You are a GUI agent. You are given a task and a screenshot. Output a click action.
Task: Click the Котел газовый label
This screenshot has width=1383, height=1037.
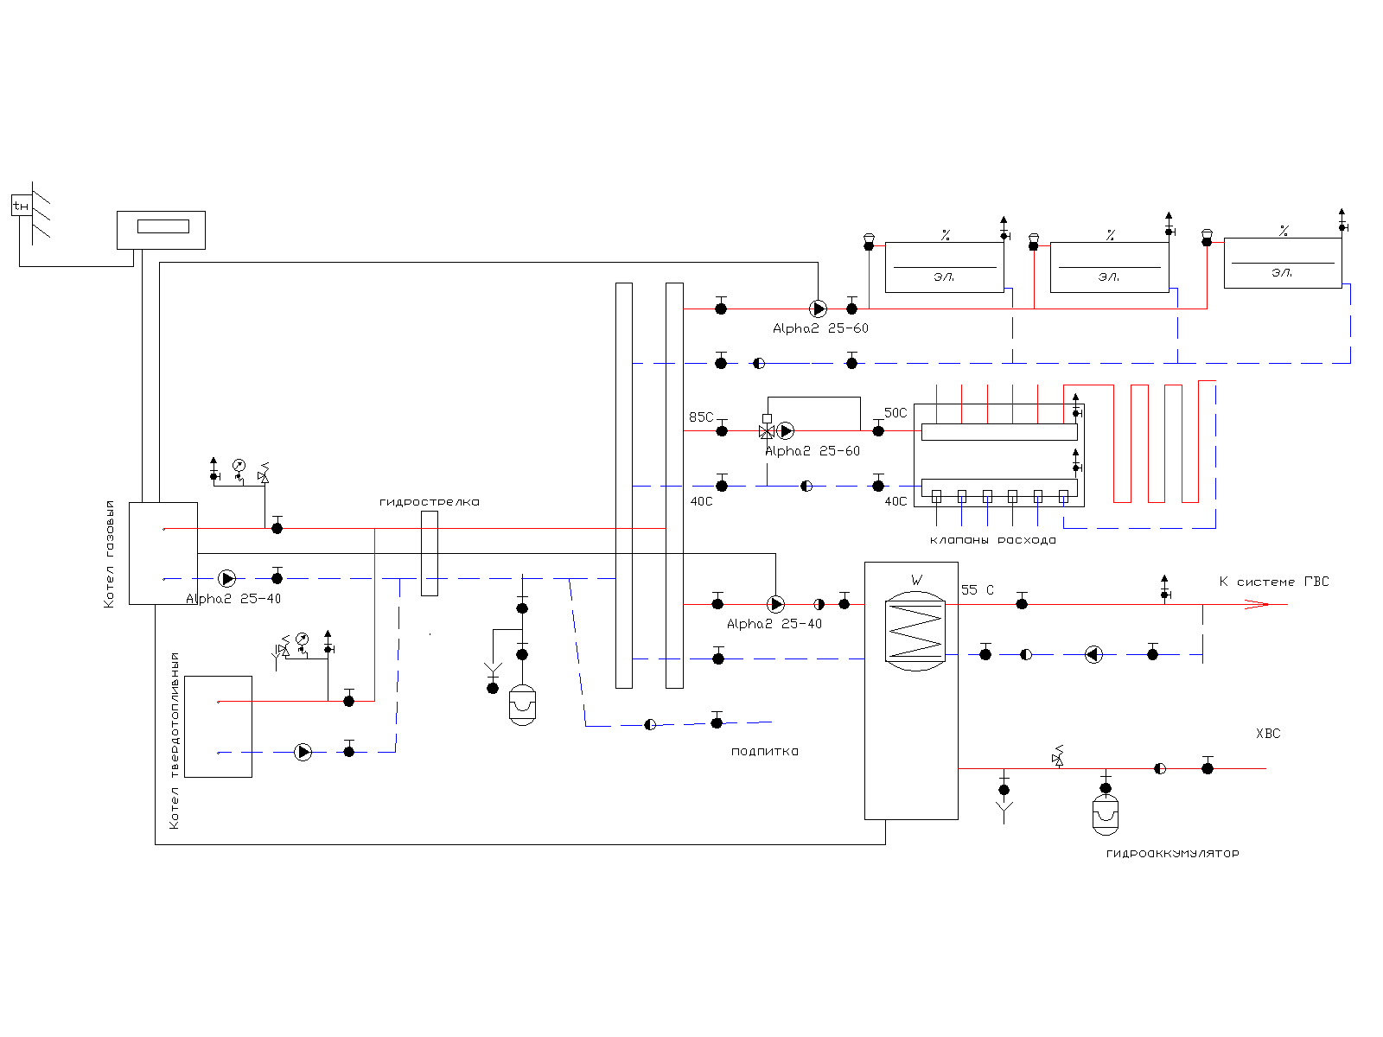(110, 554)
